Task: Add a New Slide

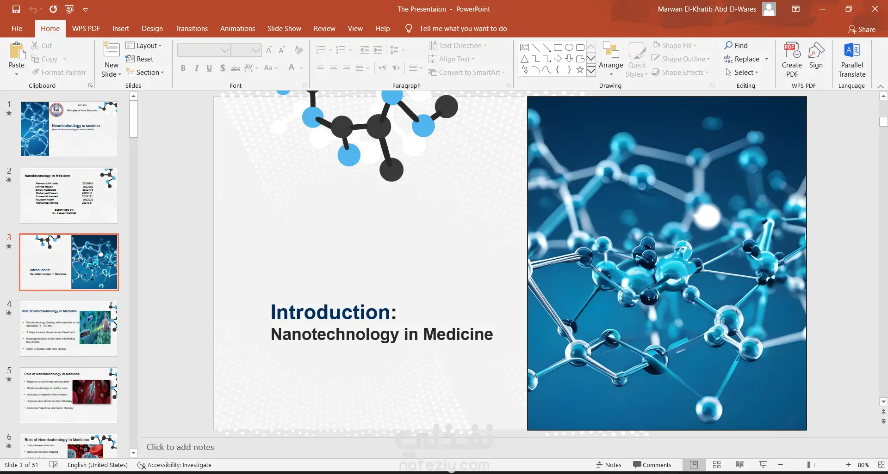Action: coord(111,60)
